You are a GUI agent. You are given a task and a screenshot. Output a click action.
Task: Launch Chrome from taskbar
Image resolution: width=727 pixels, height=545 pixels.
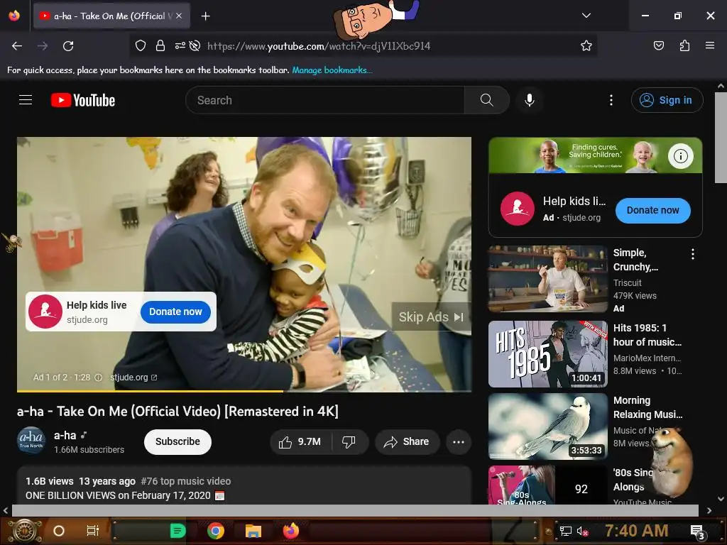click(216, 531)
